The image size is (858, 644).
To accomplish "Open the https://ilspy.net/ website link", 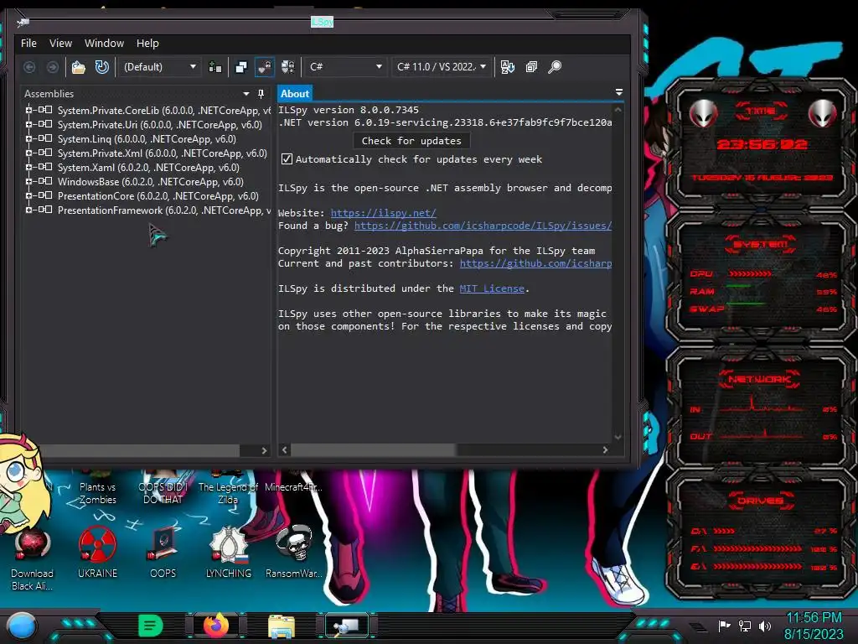I will [x=383, y=213].
